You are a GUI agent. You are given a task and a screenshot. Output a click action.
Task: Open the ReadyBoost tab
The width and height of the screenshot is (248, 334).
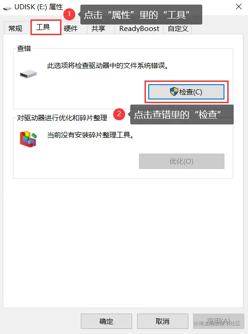[139, 28]
